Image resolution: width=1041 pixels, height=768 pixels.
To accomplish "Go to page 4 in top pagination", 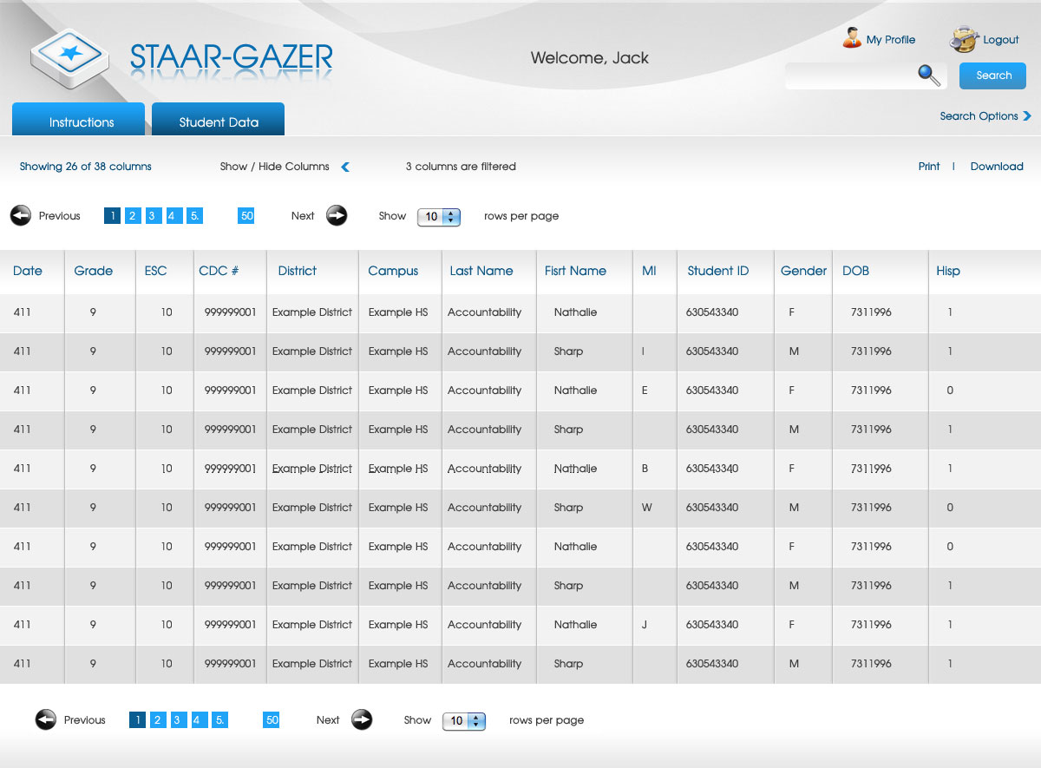I will 174,216.
